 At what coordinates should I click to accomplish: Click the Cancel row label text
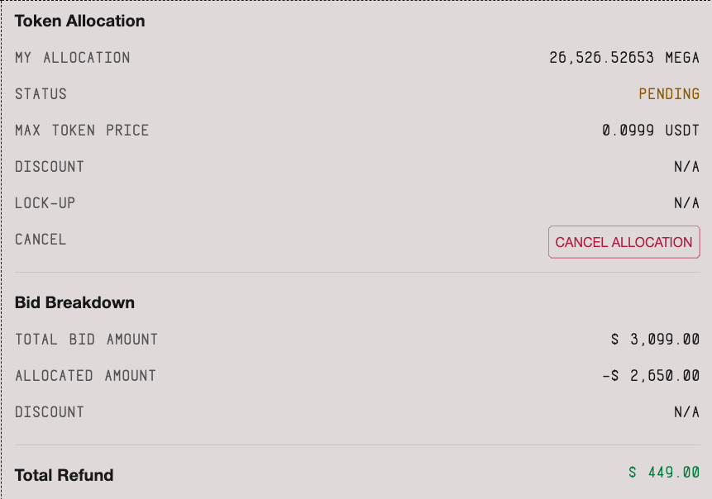tap(41, 240)
